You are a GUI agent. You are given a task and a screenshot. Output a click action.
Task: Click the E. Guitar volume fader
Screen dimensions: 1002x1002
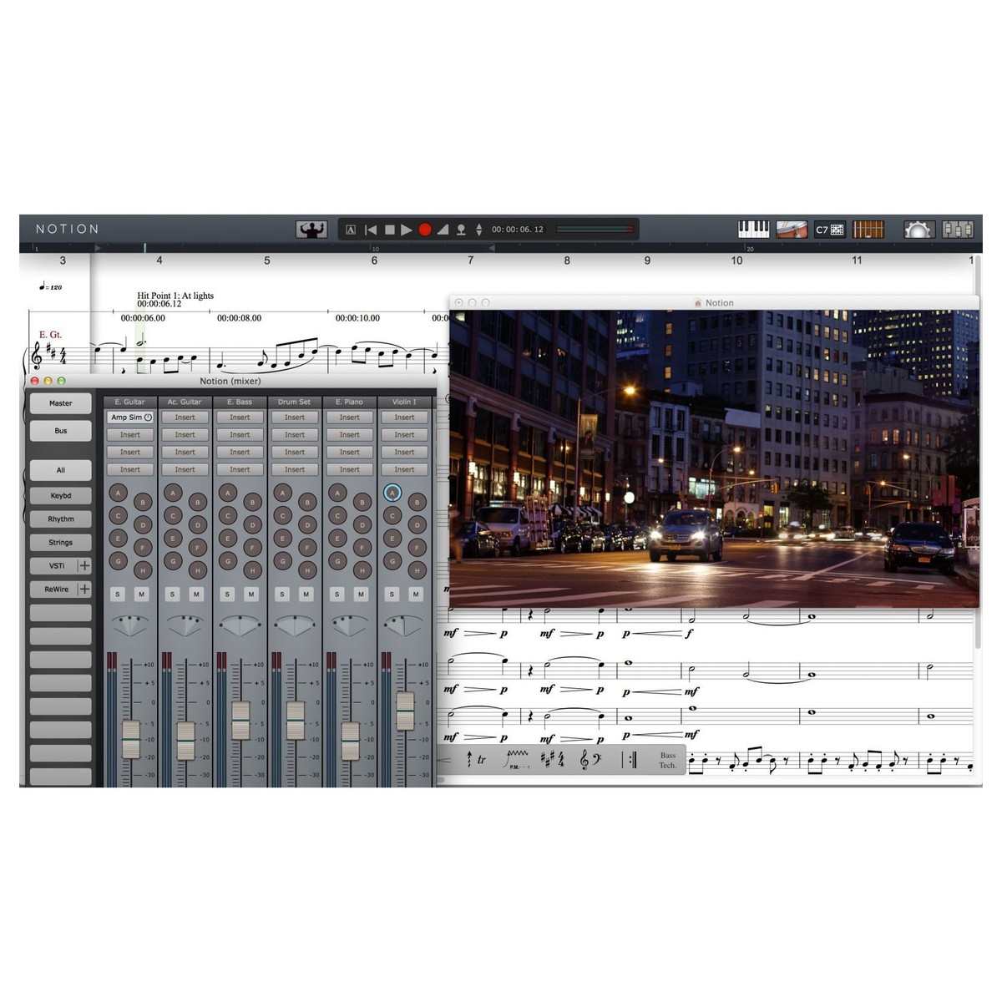(x=131, y=739)
